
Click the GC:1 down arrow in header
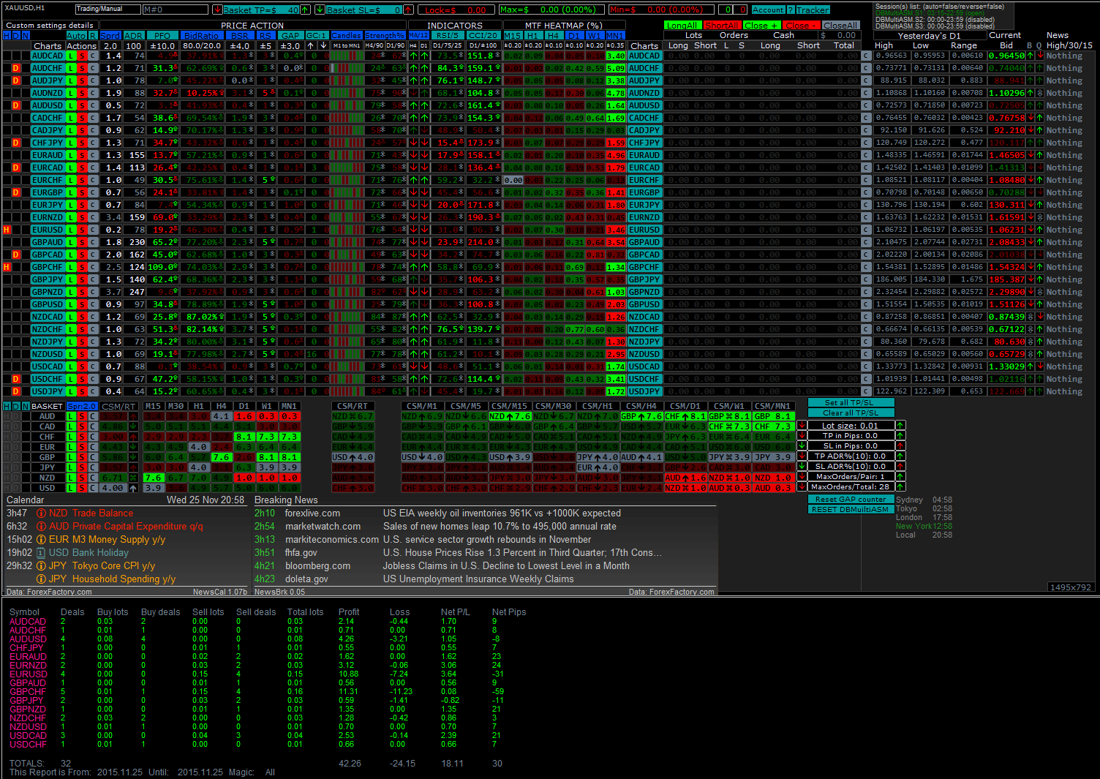322,45
